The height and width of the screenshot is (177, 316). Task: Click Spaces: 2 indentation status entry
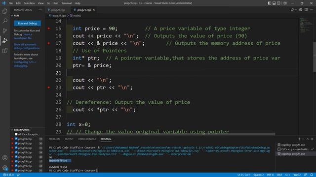pyautogui.click(x=259, y=175)
